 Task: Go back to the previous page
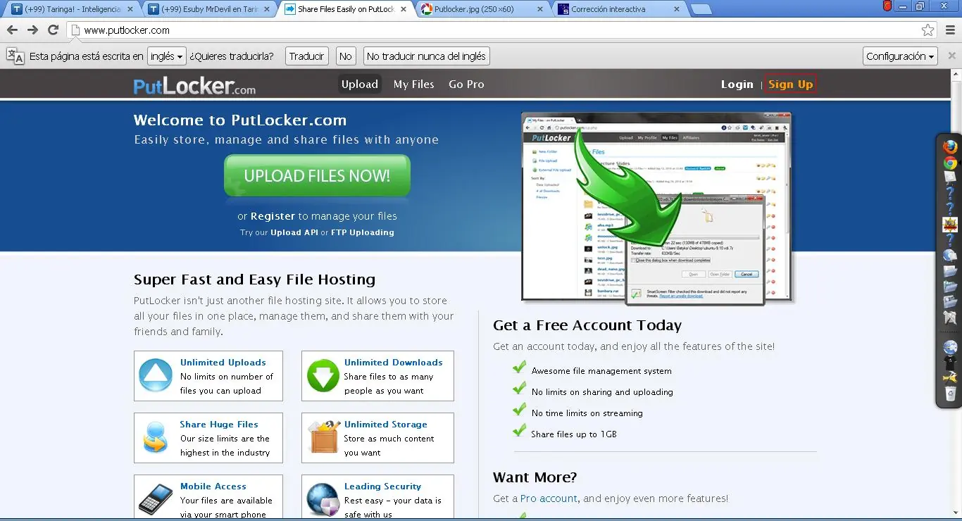[12, 30]
